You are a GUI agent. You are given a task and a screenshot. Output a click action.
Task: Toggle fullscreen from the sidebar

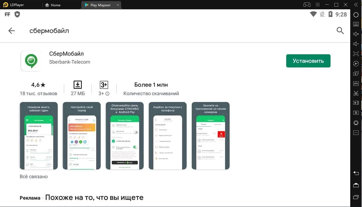click(x=356, y=54)
